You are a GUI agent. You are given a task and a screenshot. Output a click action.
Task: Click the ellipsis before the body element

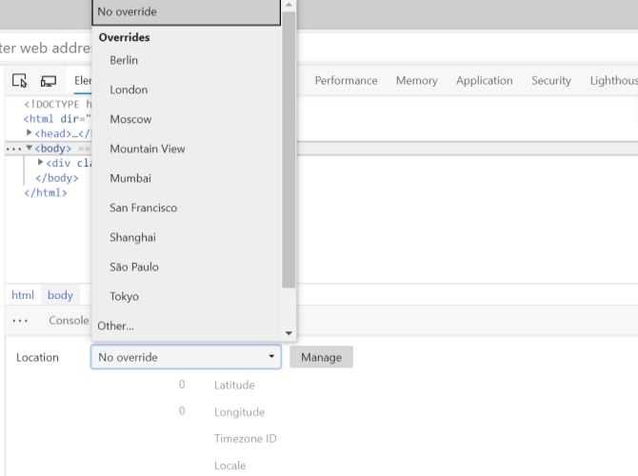13,149
